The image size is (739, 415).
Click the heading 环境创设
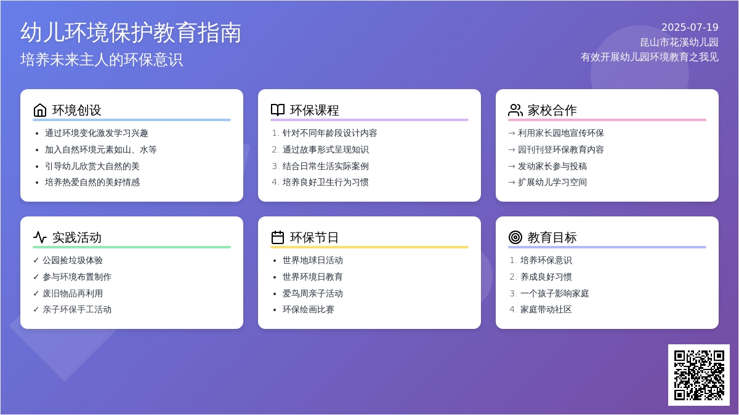pyautogui.click(x=77, y=110)
